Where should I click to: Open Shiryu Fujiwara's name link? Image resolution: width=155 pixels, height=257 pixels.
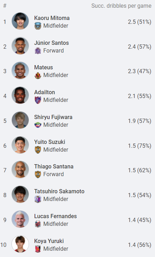tap(53, 117)
